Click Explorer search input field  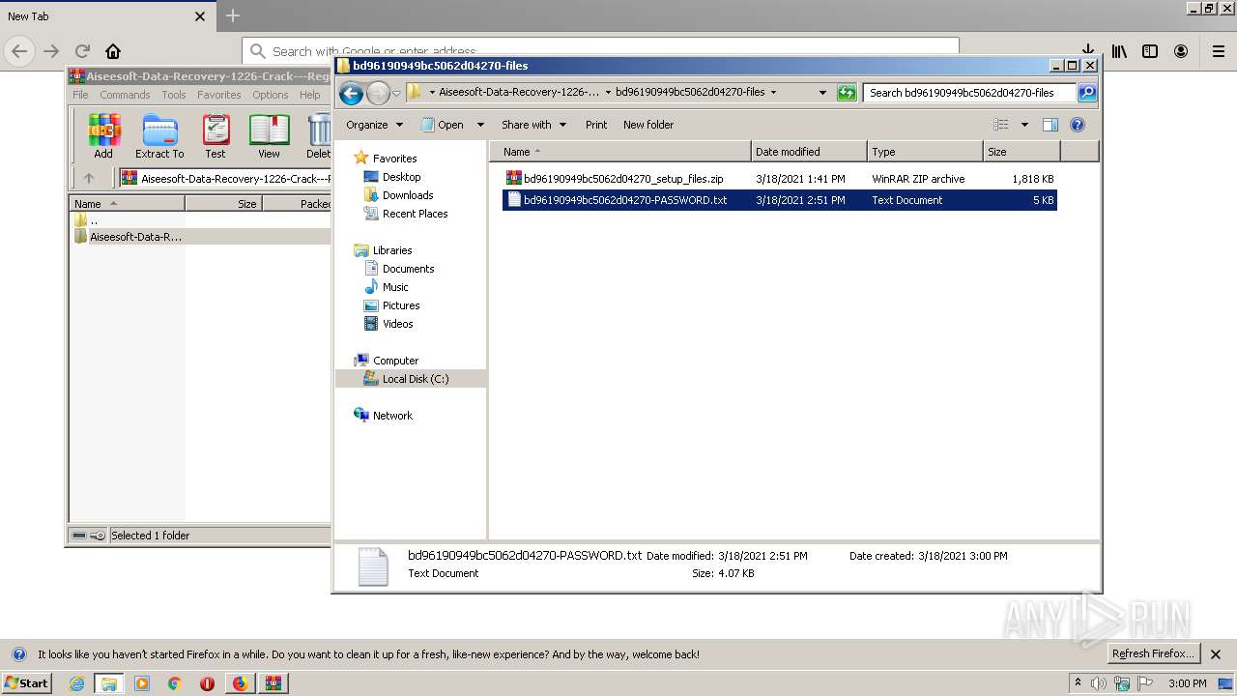click(x=969, y=93)
